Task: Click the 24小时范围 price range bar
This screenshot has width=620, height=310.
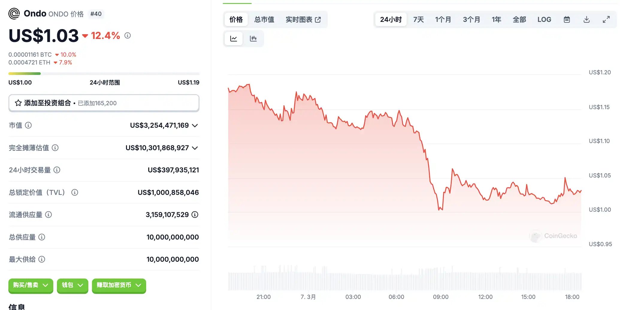Action: click(104, 73)
